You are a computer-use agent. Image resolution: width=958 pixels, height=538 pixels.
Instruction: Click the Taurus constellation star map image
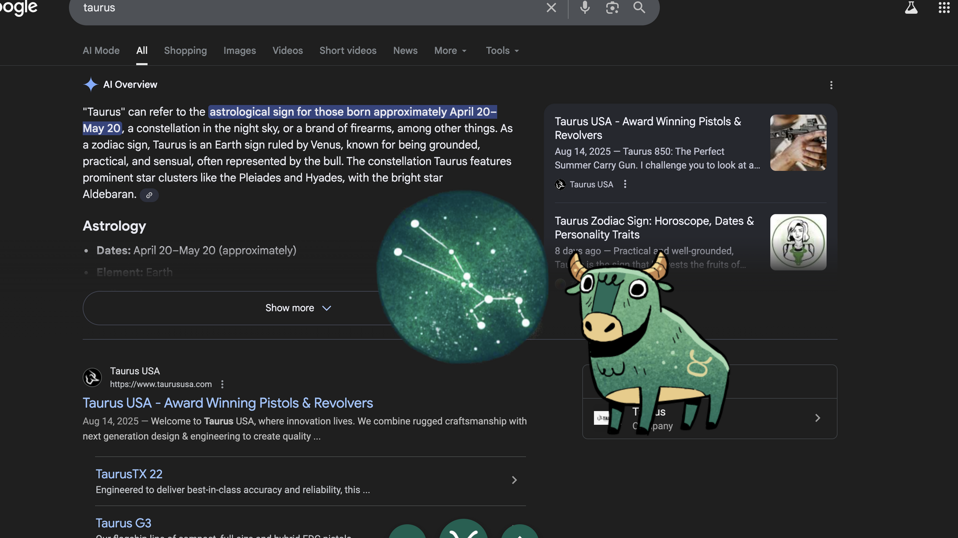click(x=463, y=277)
